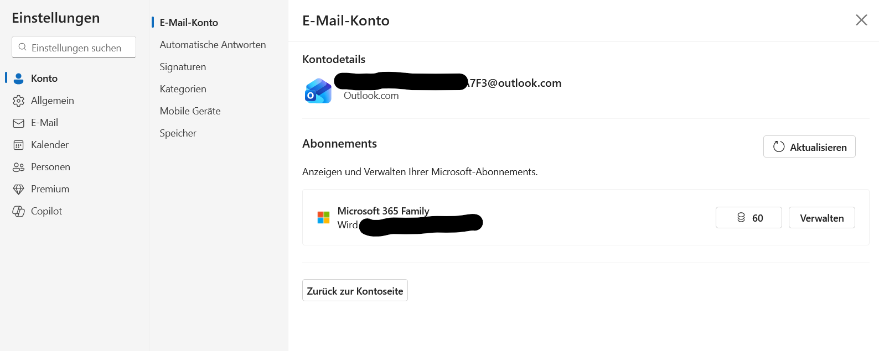Click Zurück zur Kontoseite button
Screen dimensions: 879x351
click(x=355, y=290)
